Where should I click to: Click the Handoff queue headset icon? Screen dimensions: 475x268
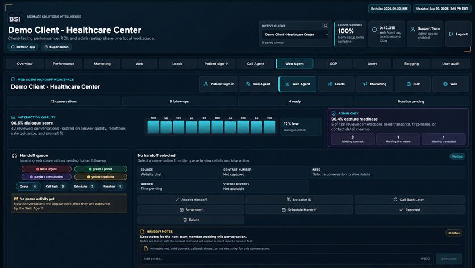[x=14, y=156]
